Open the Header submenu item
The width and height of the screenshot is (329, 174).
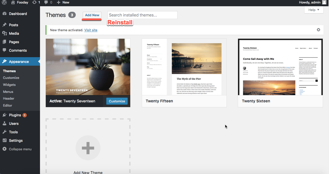[8, 99]
